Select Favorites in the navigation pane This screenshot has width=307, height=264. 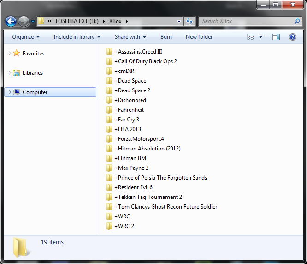[x=33, y=54]
